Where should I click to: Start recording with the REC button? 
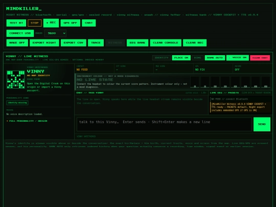point(51,23)
